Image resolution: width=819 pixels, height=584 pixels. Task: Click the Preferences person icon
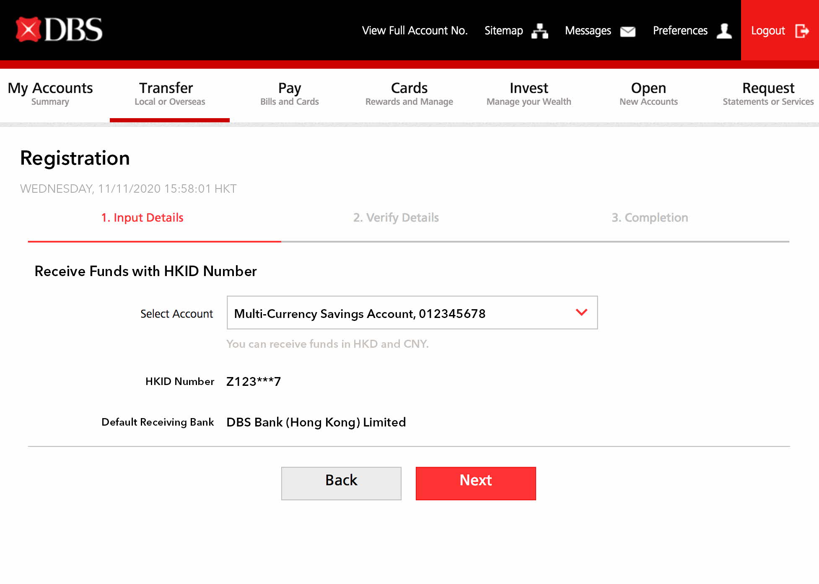tap(724, 31)
